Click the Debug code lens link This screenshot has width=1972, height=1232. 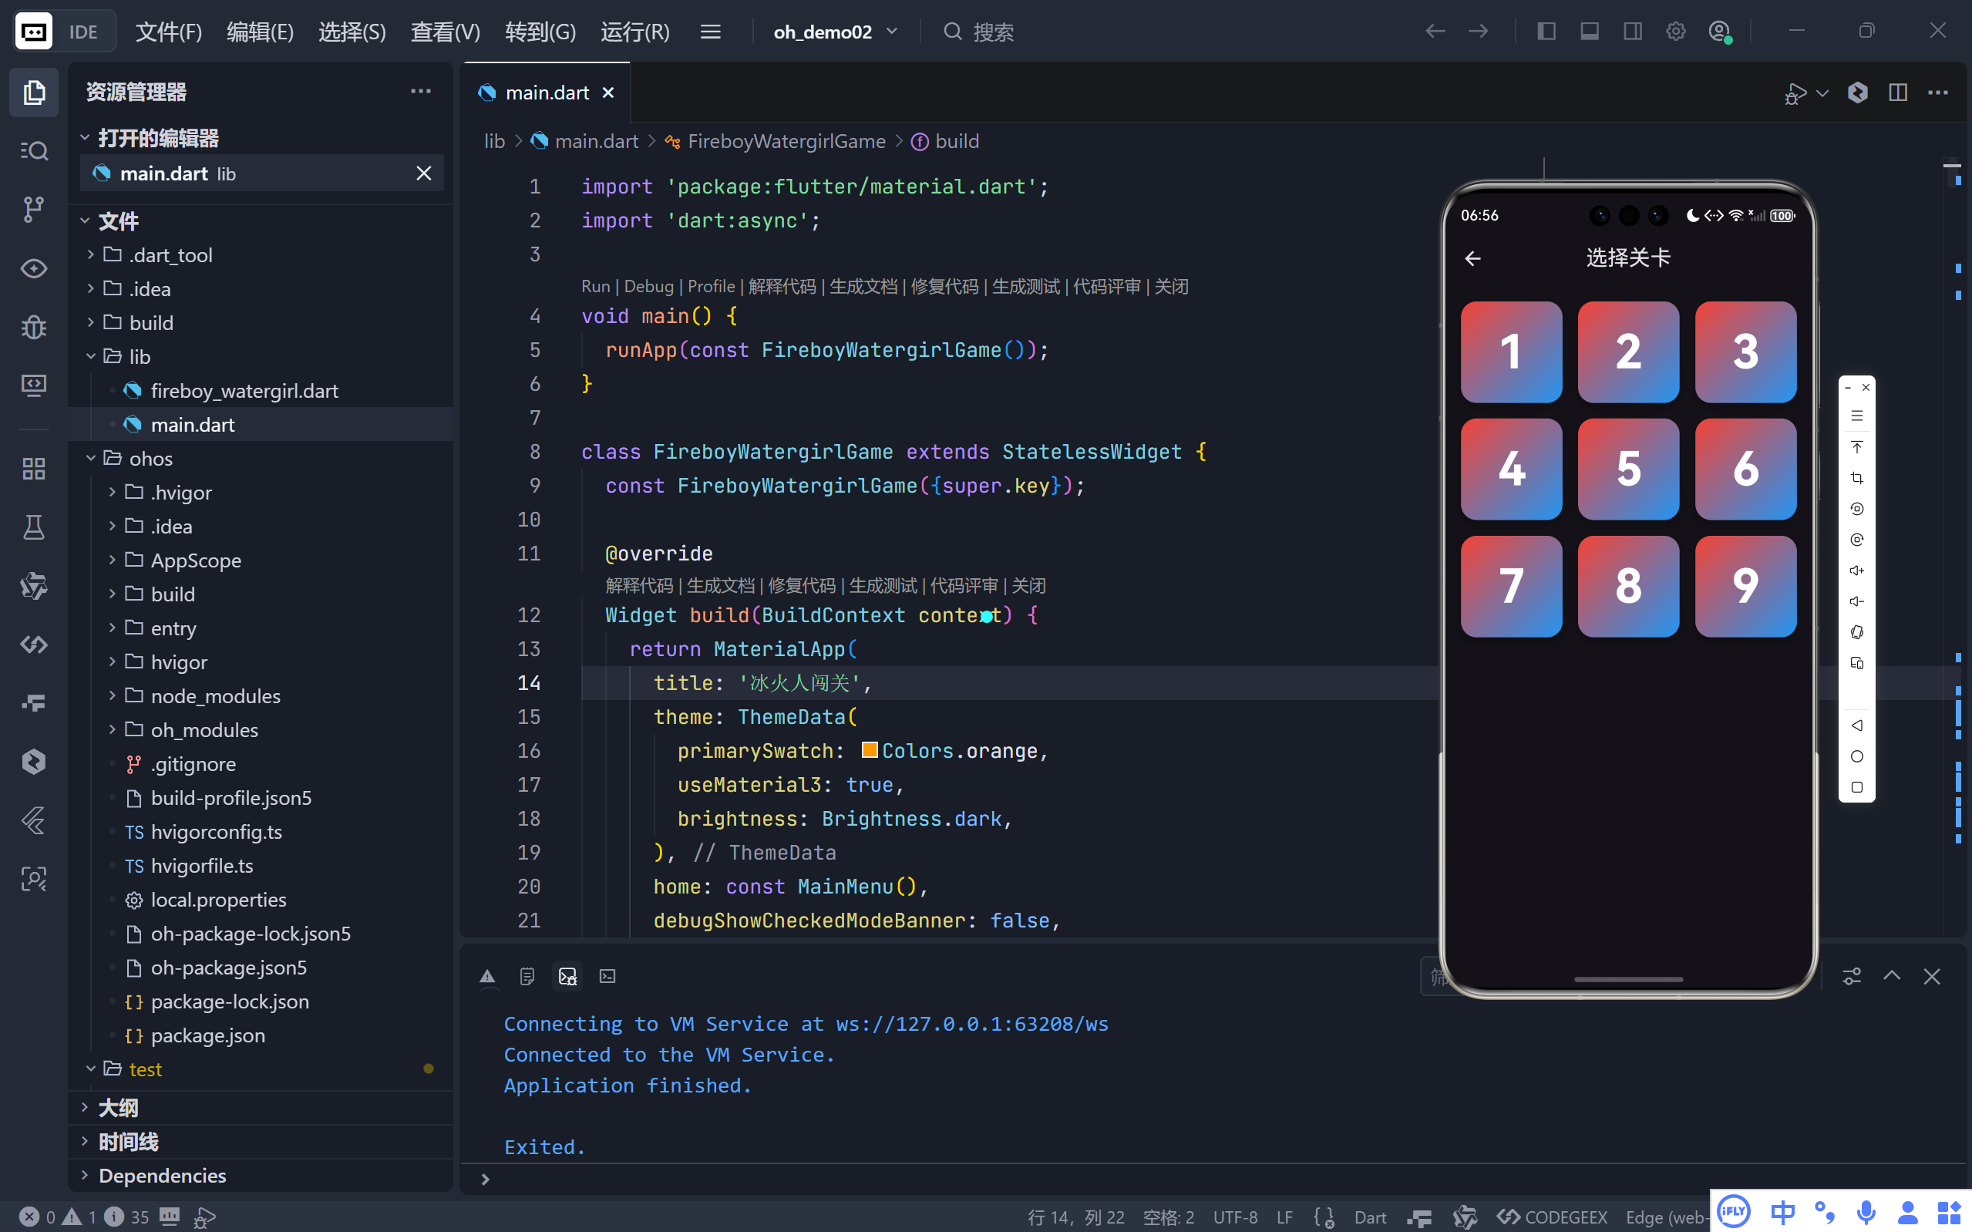pos(648,287)
